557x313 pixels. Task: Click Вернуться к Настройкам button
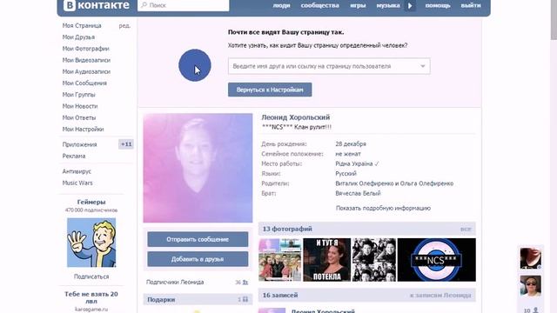[270, 90]
